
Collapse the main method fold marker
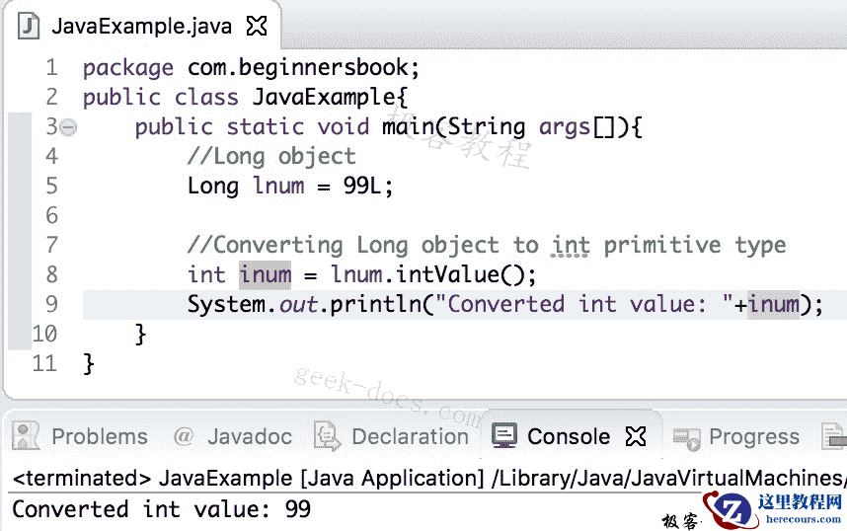pos(68,127)
